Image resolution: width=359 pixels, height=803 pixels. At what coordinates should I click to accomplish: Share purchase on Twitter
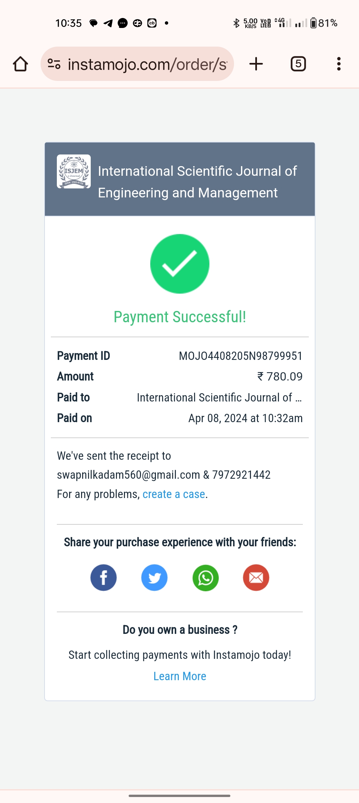[154, 578]
